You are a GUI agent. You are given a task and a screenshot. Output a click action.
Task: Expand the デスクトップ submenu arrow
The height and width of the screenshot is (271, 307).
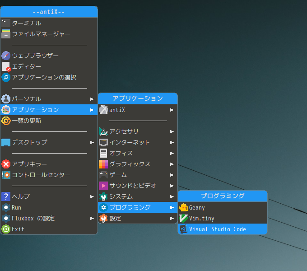click(x=92, y=143)
